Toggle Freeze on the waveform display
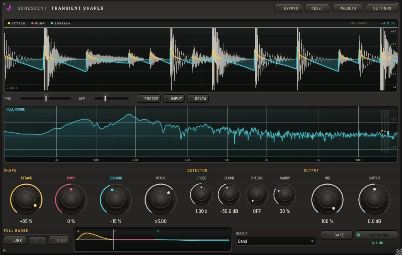The height and width of the screenshot is (255, 402). click(149, 99)
